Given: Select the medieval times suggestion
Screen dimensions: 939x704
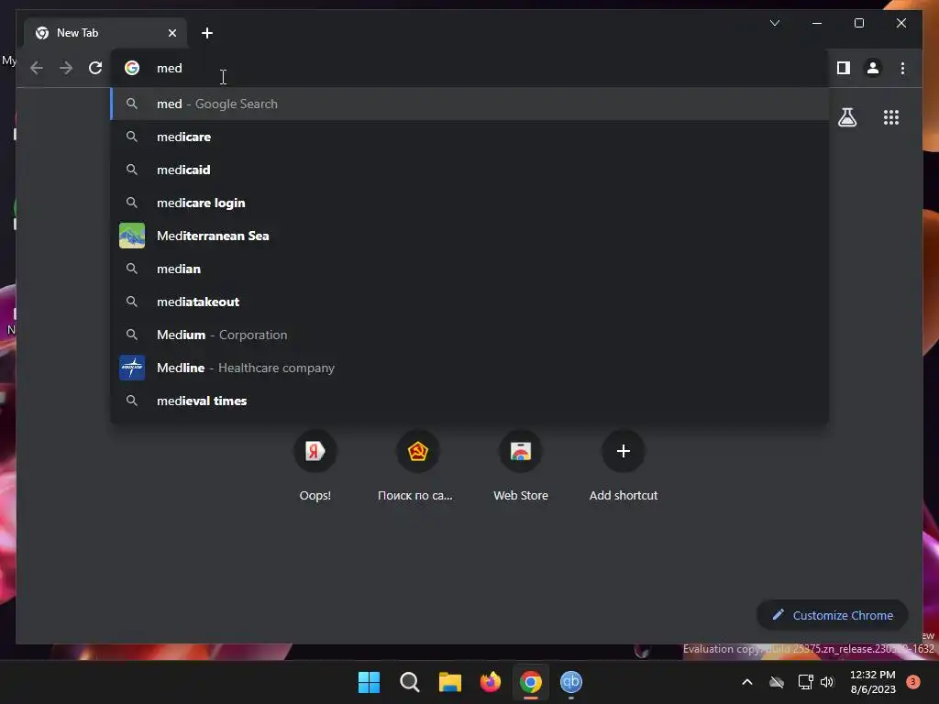Looking at the screenshot, I should click(x=469, y=401).
